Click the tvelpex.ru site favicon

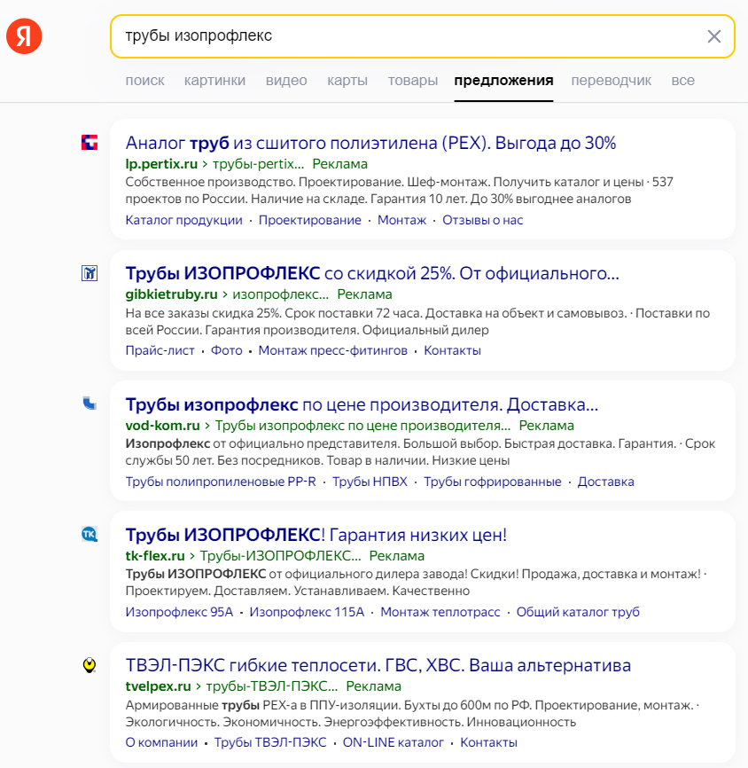(x=90, y=663)
